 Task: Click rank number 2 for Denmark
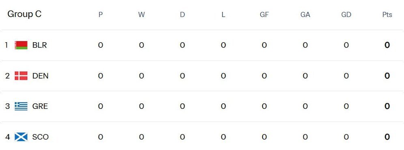coord(7,76)
